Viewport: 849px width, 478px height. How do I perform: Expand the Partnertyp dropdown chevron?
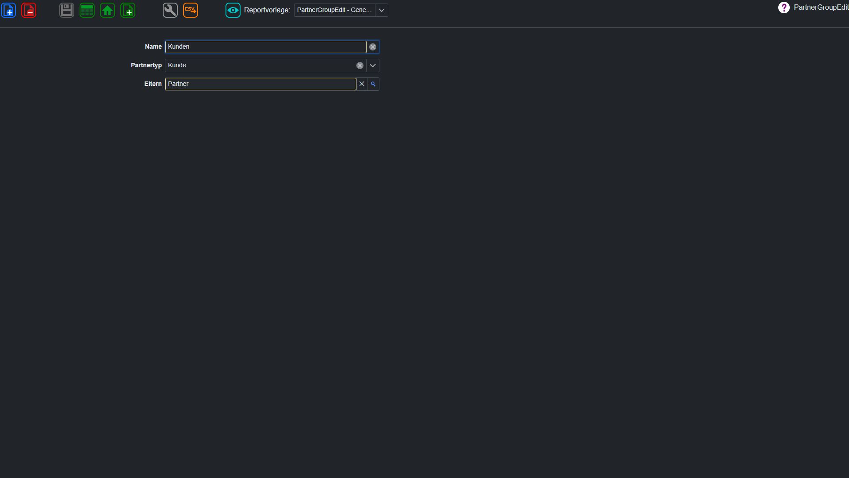(373, 66)
